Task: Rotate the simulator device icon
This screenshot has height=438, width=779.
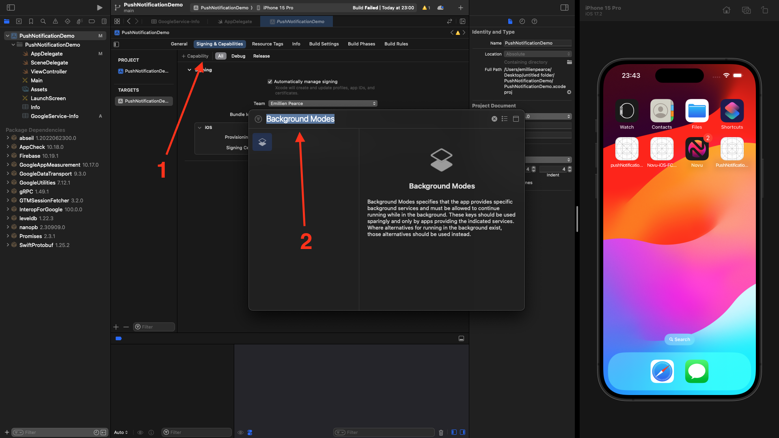Action: (x=764, y=10)
